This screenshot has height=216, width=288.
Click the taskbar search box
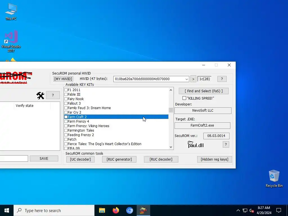(54, 210)
